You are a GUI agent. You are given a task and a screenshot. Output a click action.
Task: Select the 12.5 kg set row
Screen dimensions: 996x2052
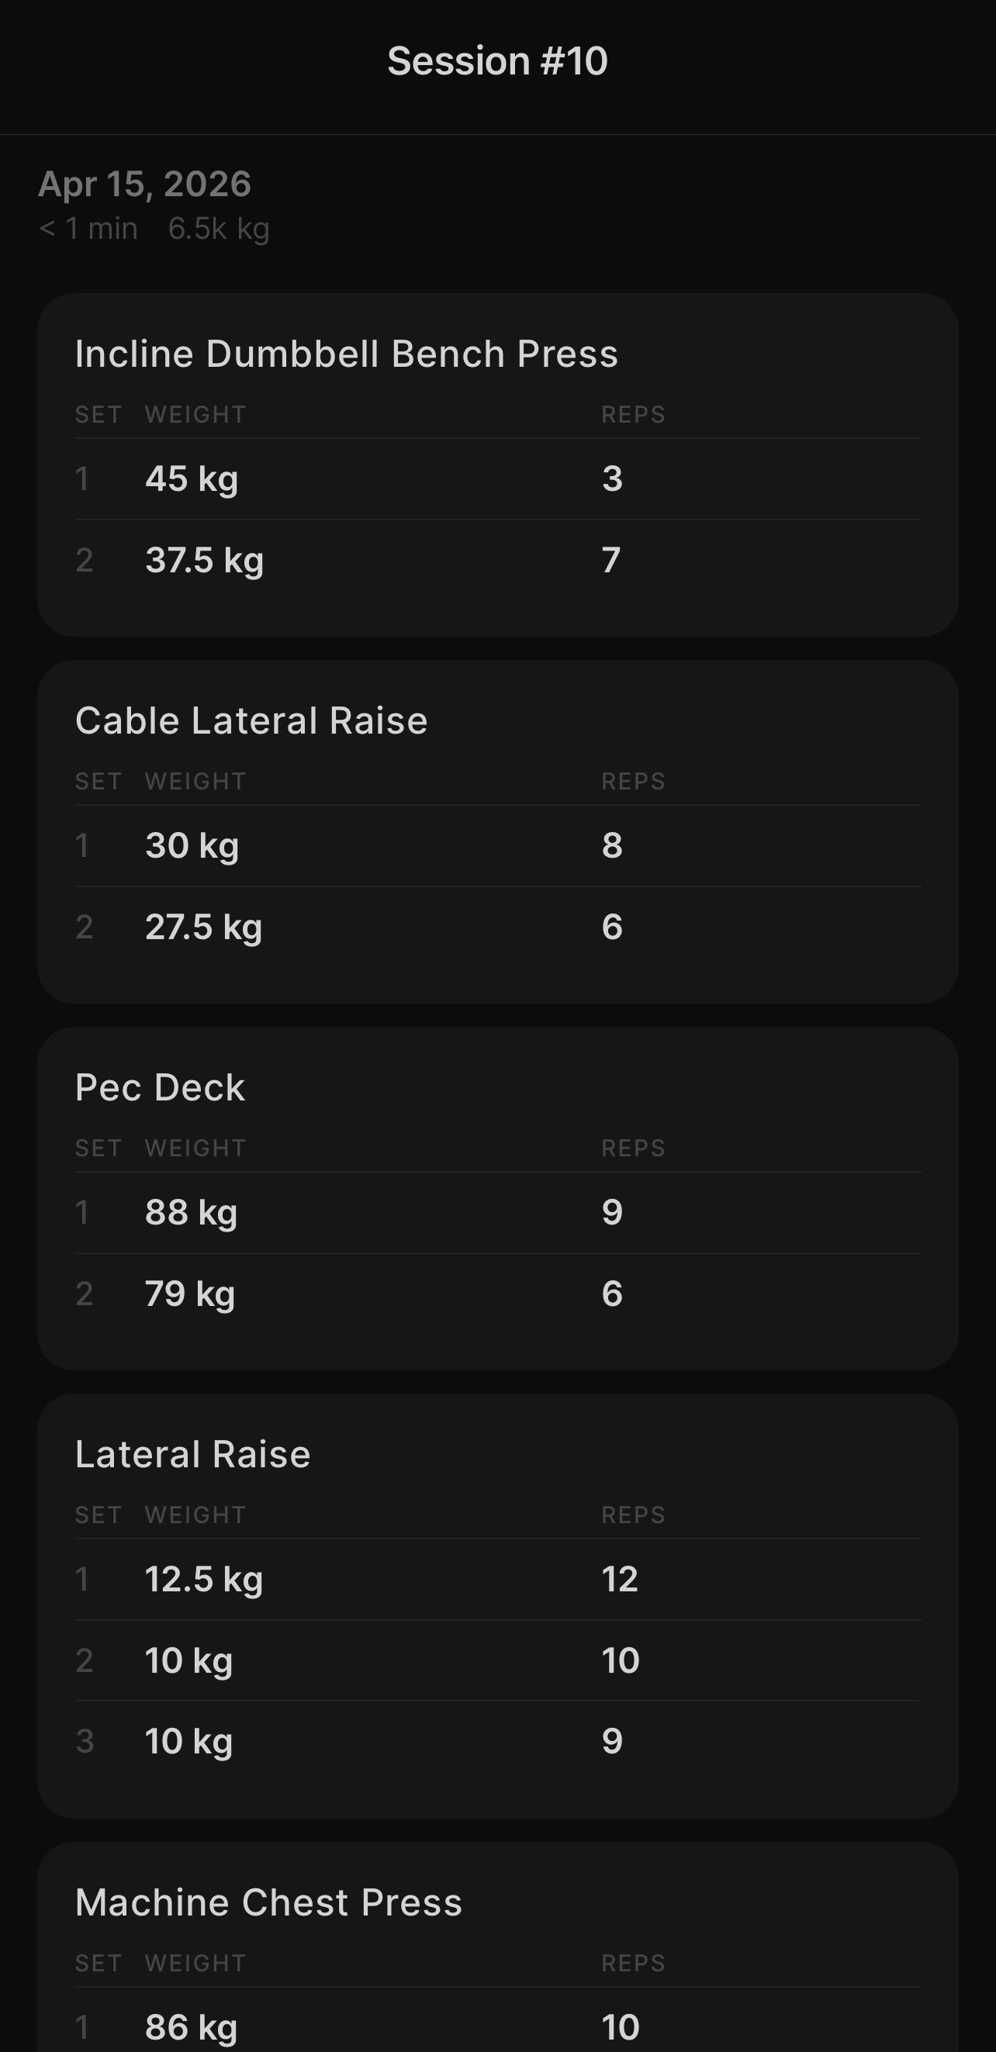(497, 1579)
